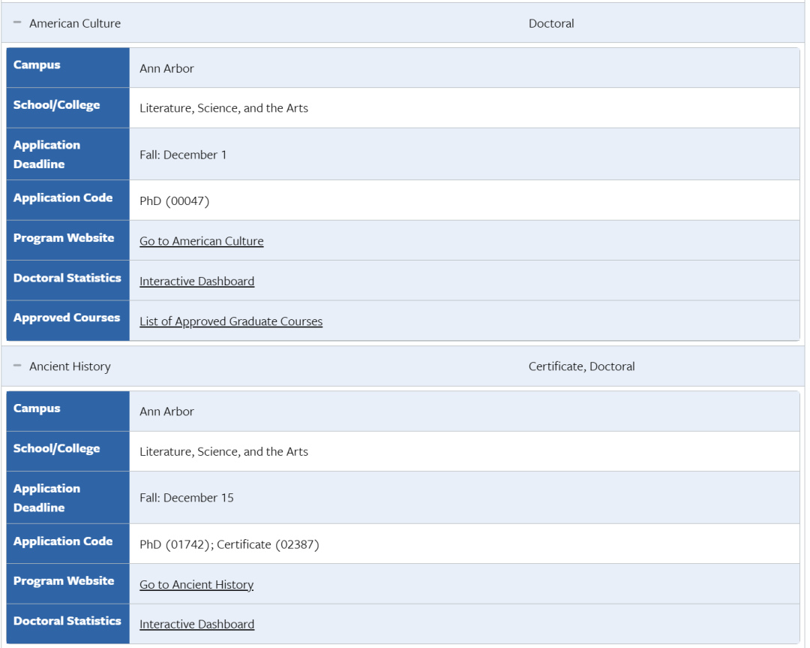Viewport: 810px width, 648px height.
Task: Collapse American Culture using its minus icon
Action: [x=17, y=23]
